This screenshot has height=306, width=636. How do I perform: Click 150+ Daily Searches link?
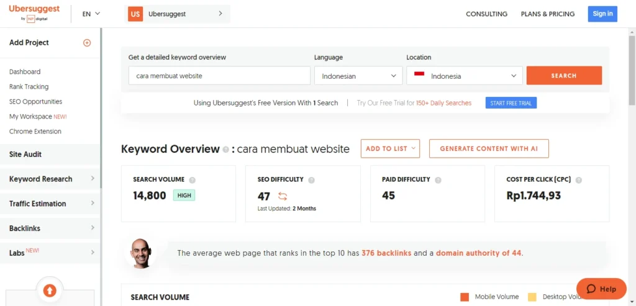443,103
